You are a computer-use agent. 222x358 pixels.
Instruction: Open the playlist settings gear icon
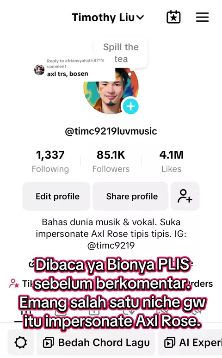pos(21,342)
